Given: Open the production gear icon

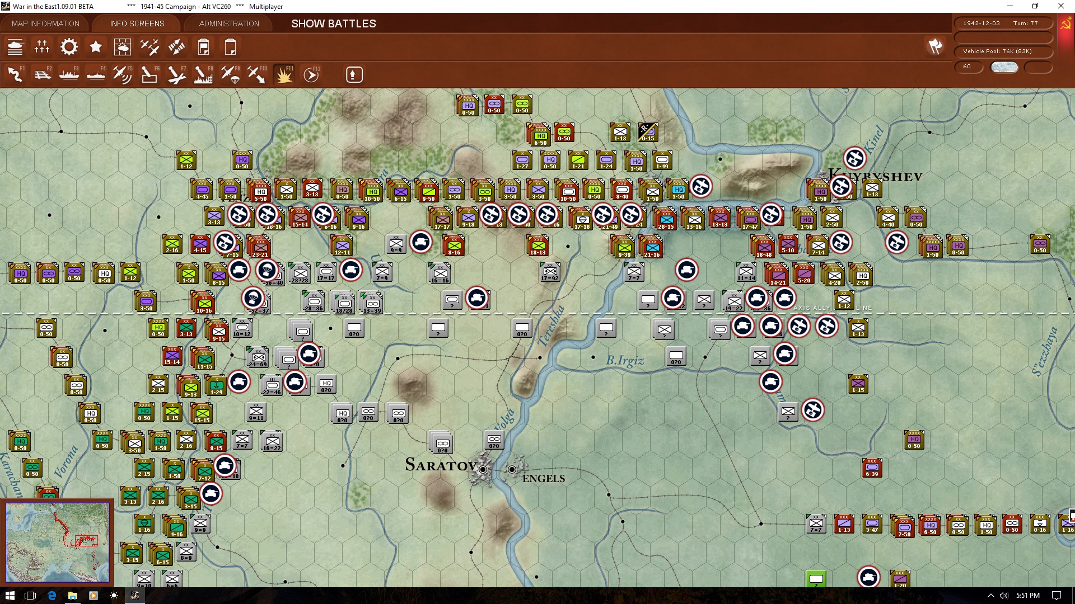Looking at the screenshot, I should click(x=69, y=47).
